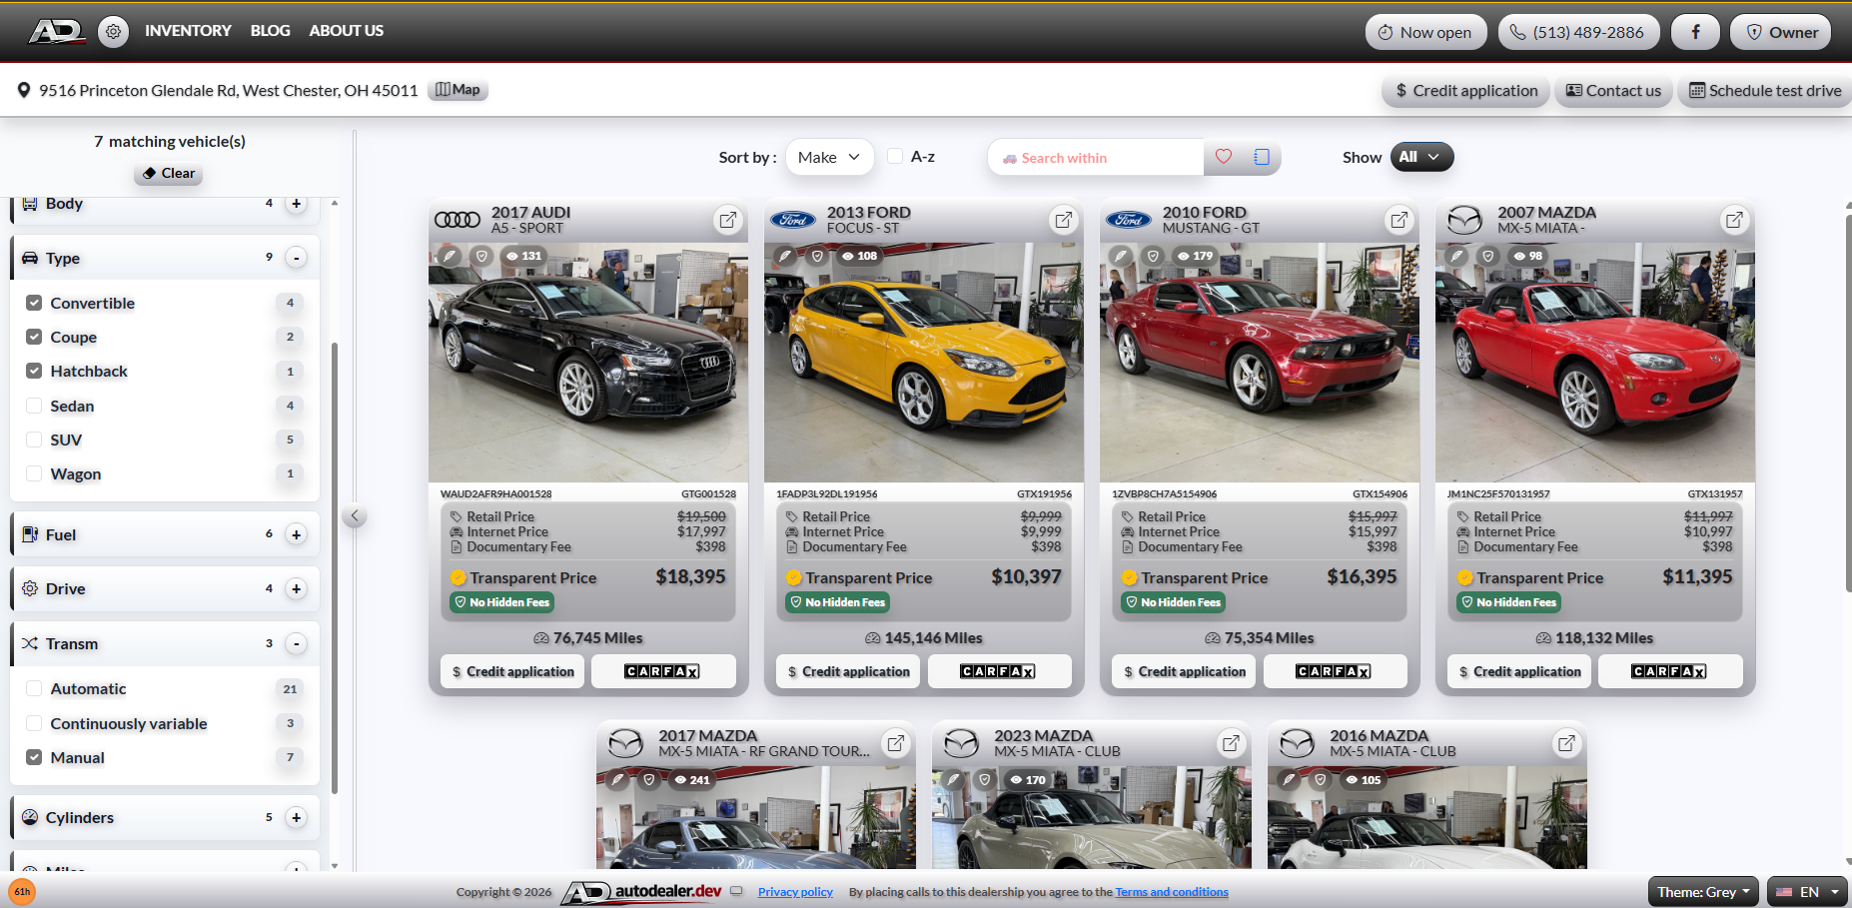Image resolution: width=1852 pixels, height=908 pixels.
Task: Open the settings gear in header
Action: pyautogui.click(x=114, y=32)
